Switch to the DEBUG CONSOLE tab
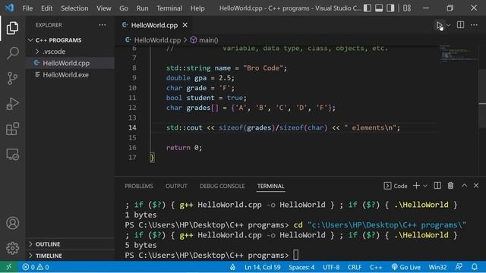 (x=222, y=186)
